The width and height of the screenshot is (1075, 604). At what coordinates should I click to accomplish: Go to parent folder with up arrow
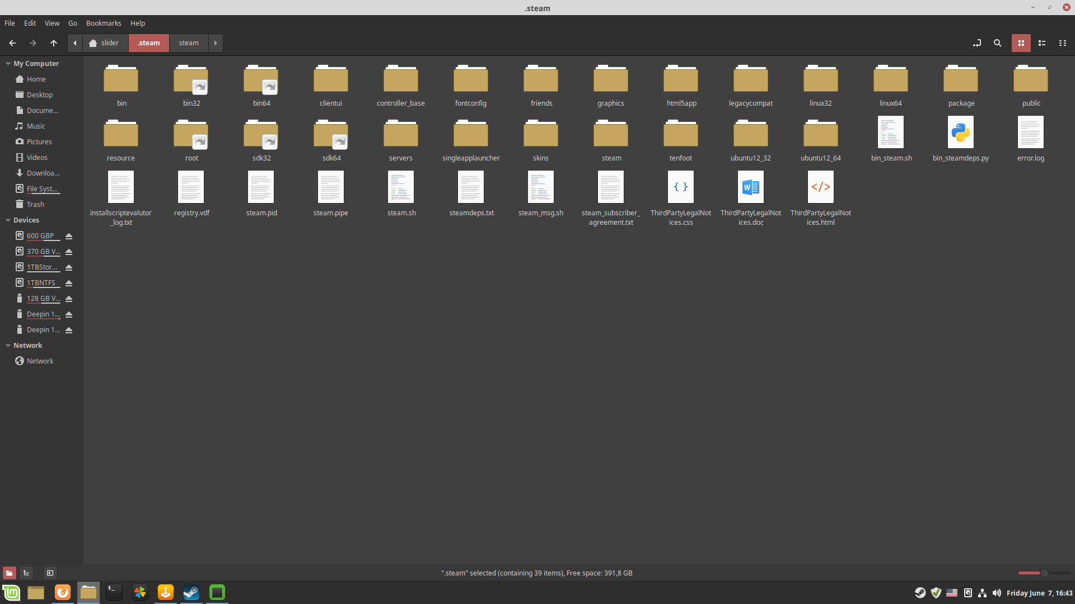click(54, 43)
